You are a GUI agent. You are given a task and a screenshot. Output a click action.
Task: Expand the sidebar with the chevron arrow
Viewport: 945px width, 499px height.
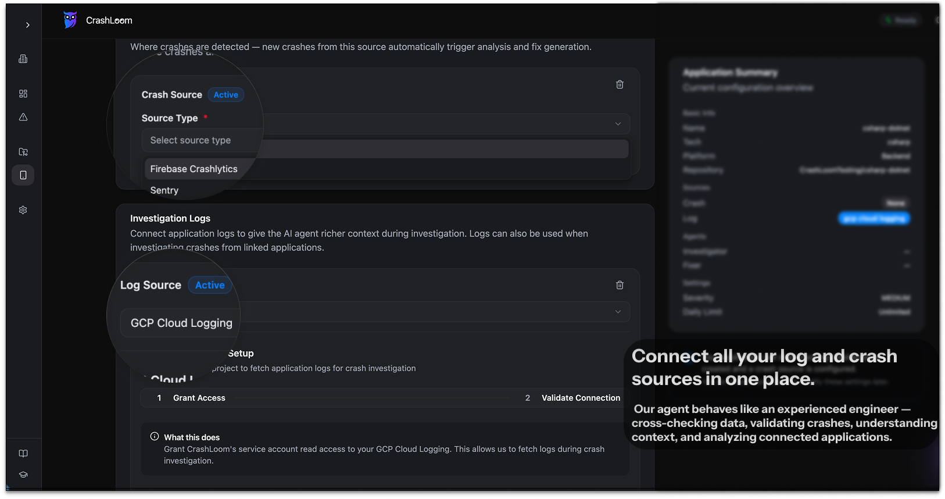(27, 25)
